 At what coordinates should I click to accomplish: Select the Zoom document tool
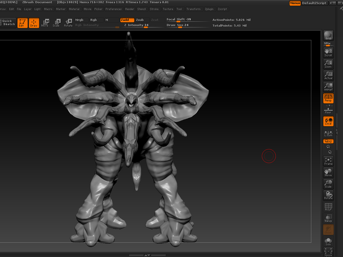coord(328,64)
